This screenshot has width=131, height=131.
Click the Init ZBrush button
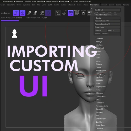click(x=107, y=10)
